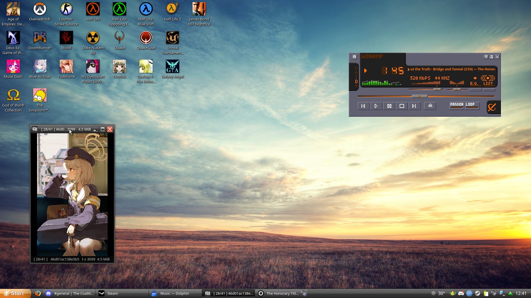Switch to the Steam taskbar window
This screenshot has width=531, height=298.
pos(123,293)
